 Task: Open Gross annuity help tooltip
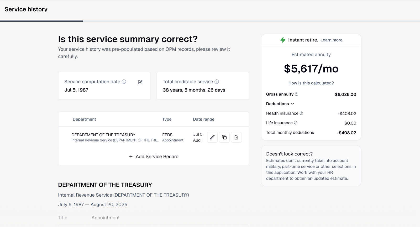tap(297, 94)
